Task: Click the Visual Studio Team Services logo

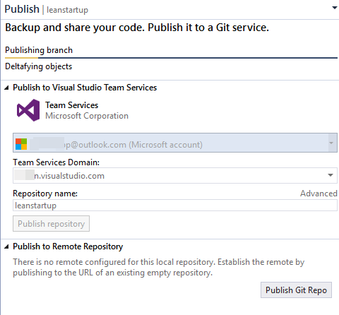Action: click(28, 110)
